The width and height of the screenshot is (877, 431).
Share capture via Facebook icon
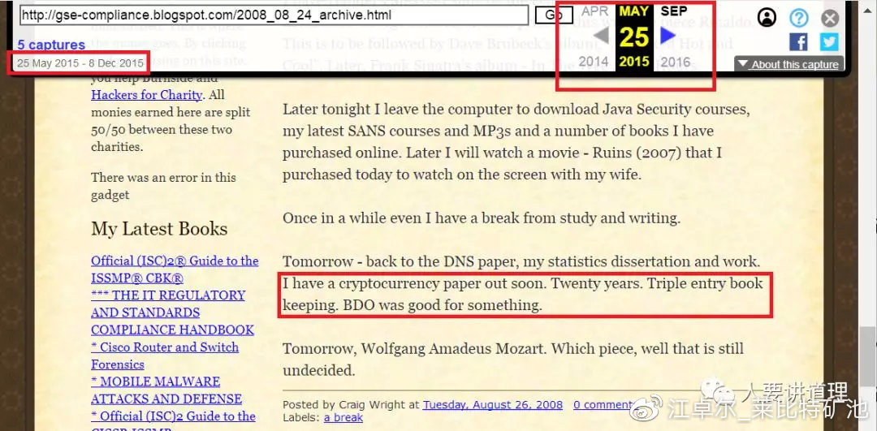coord(799,42)
